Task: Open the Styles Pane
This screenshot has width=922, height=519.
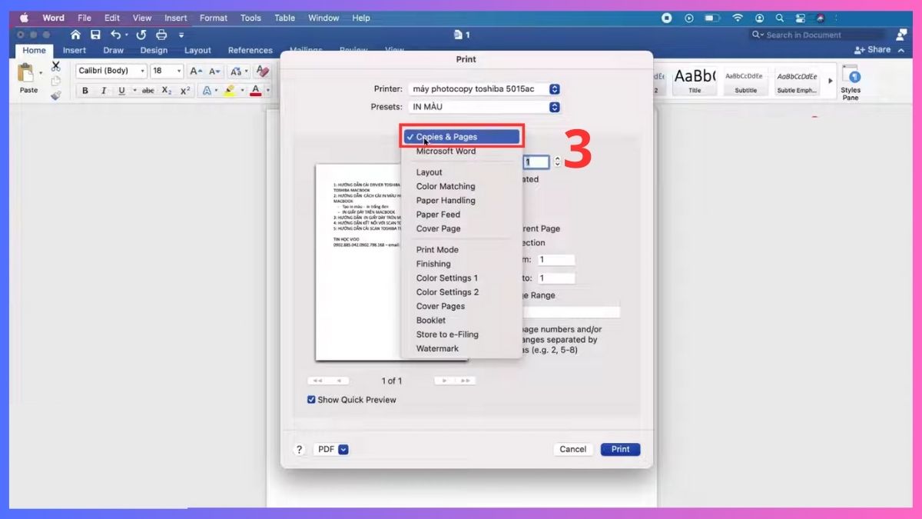Action: 851,82
